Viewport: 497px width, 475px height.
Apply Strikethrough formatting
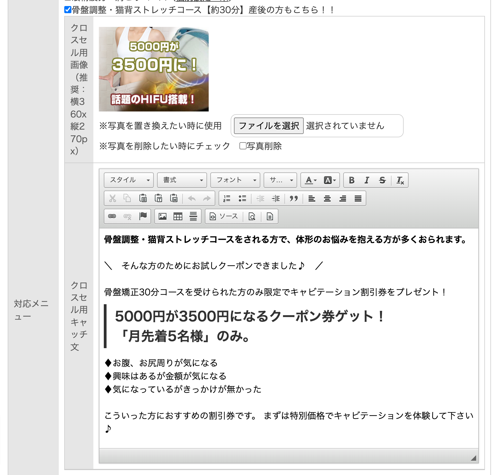(382, 180)
